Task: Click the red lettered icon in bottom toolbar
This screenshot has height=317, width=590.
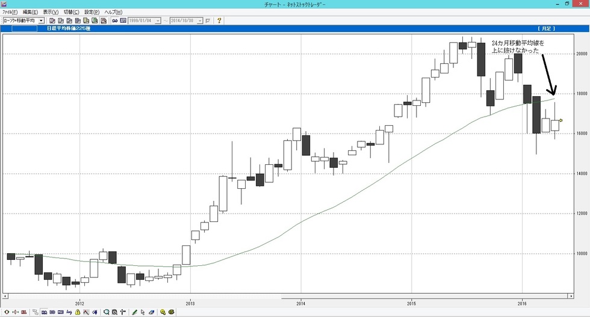Action: coord(23,312)
